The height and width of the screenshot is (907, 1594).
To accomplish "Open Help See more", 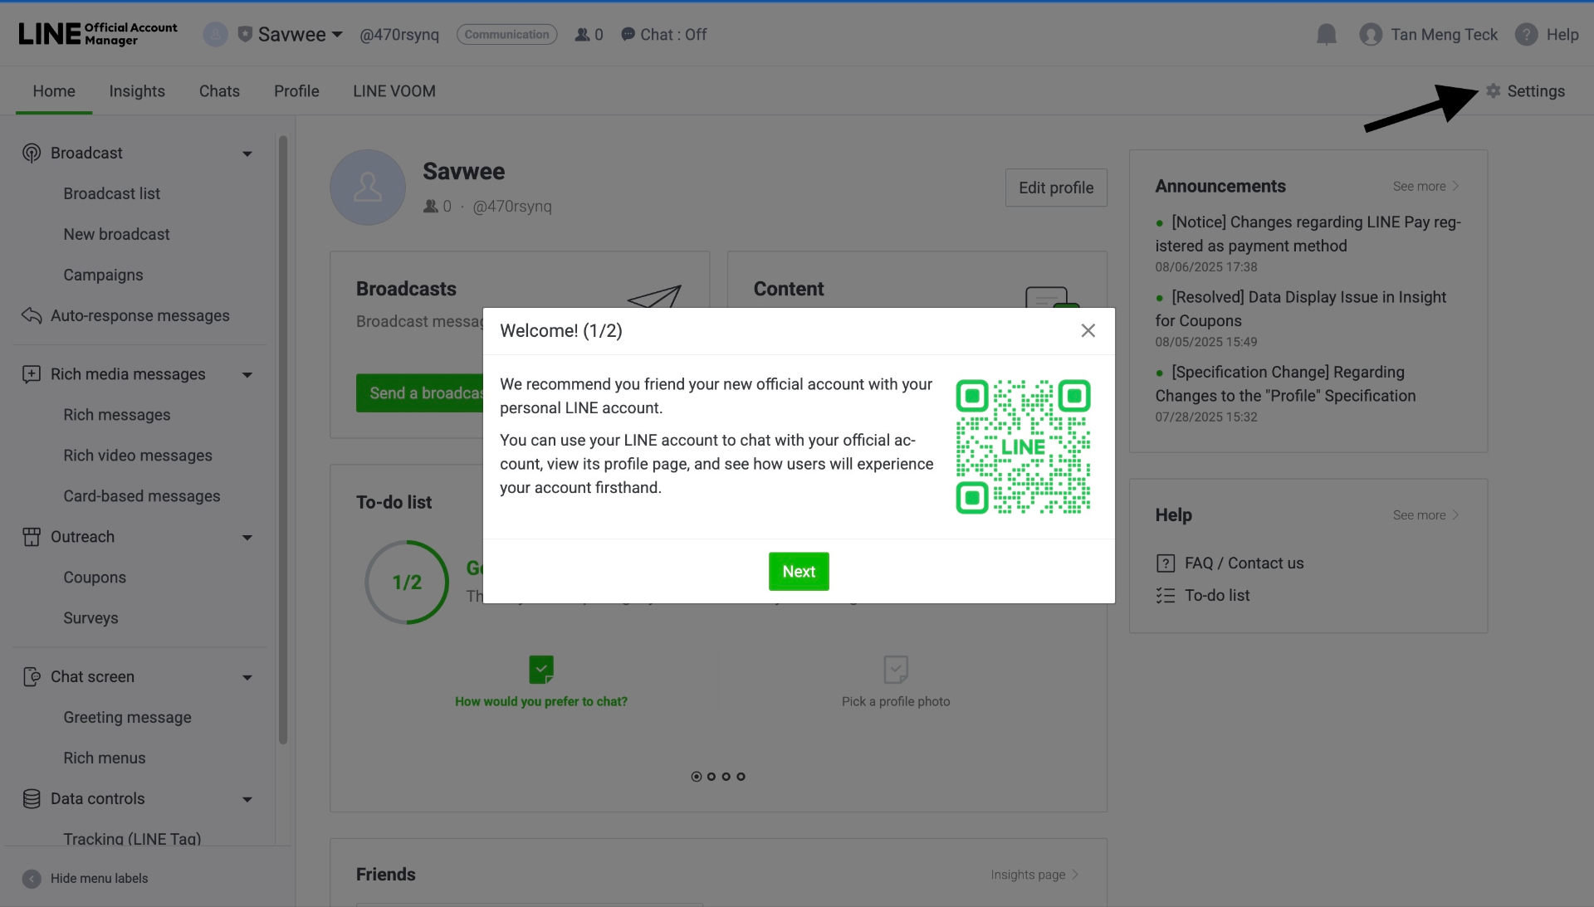I will [x=1425, y=514].
